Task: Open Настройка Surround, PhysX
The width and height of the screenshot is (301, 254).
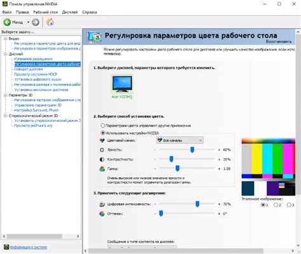Action: click(36, 110)
